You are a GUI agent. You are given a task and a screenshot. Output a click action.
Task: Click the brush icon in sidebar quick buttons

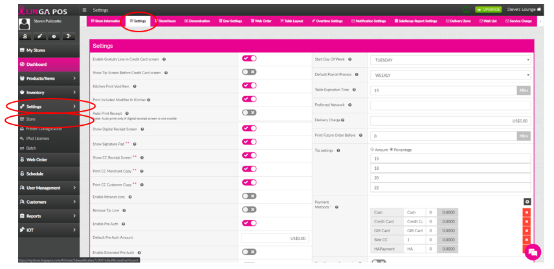pyautogui.click(x=39, y=36)
